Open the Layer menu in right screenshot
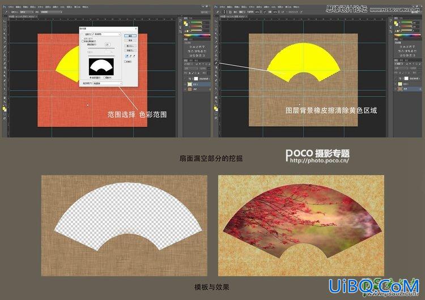This screenshot has height=300, width=425. 244,7
